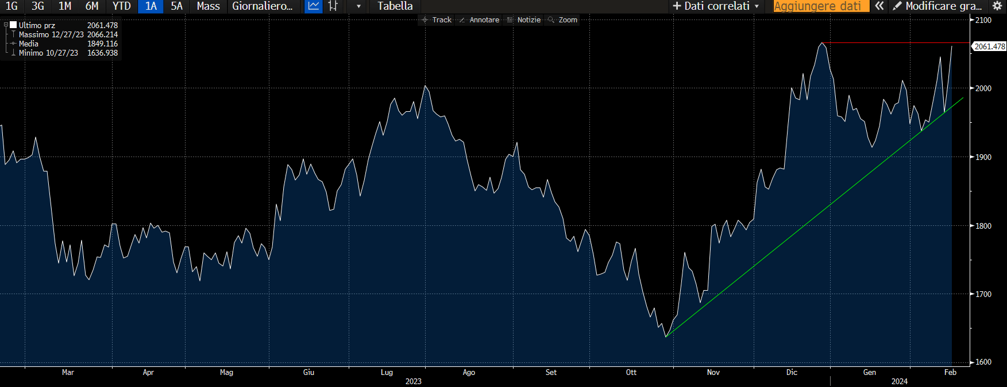Click the Tabella button
Screen dimensions: 1007x387
tap(395, 6)
